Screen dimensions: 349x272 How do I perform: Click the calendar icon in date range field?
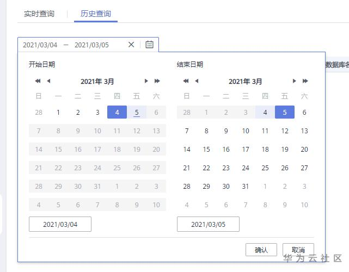tap(149, 45)
